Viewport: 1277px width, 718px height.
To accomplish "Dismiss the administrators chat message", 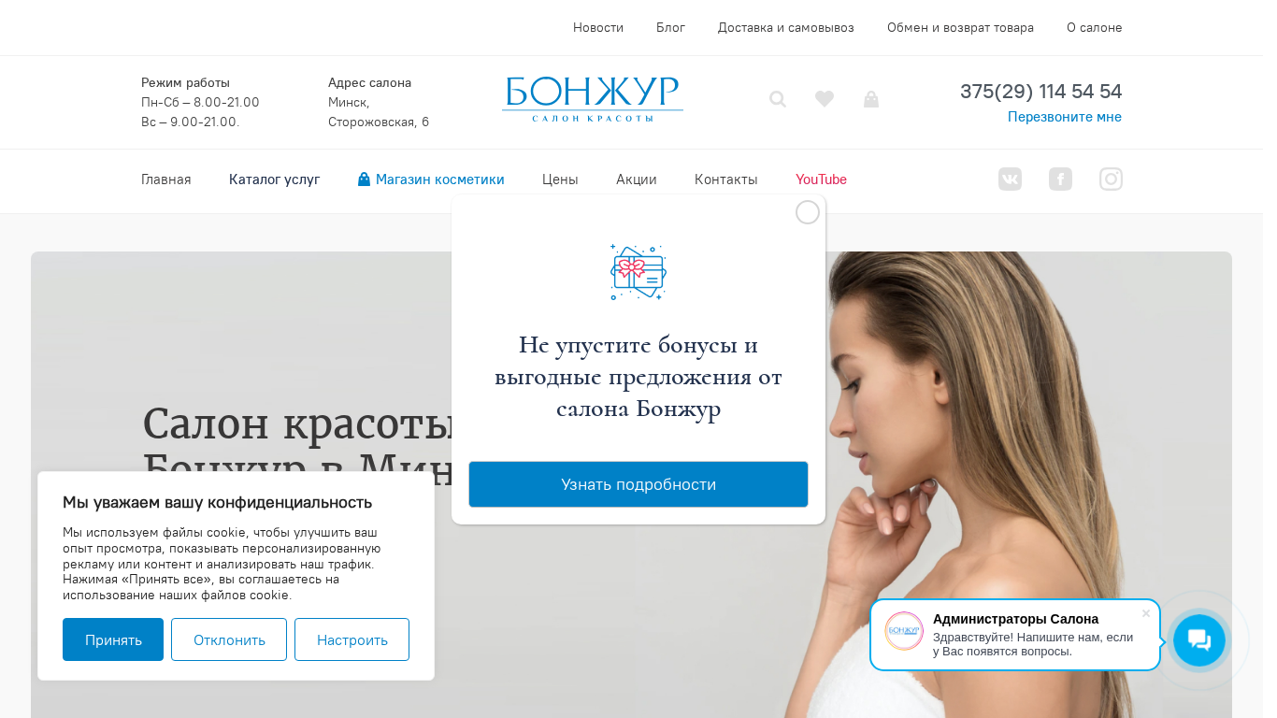I will (1146, 613).
